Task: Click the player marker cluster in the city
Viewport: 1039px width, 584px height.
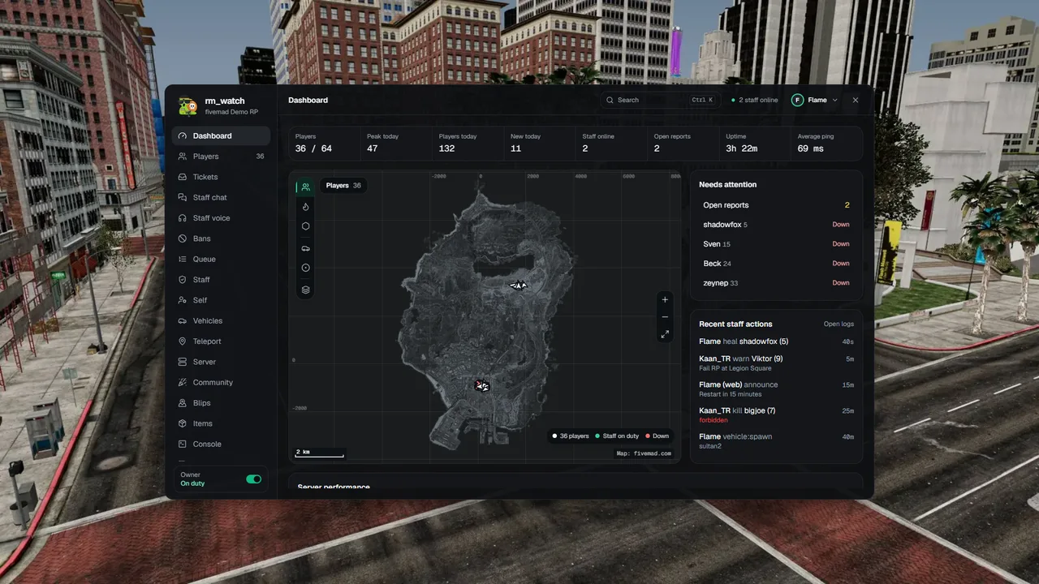Action: tap(482, 385)
